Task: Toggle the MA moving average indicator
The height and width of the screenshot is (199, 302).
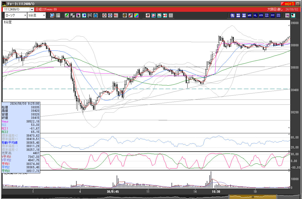Action: [x=238, y=15]
